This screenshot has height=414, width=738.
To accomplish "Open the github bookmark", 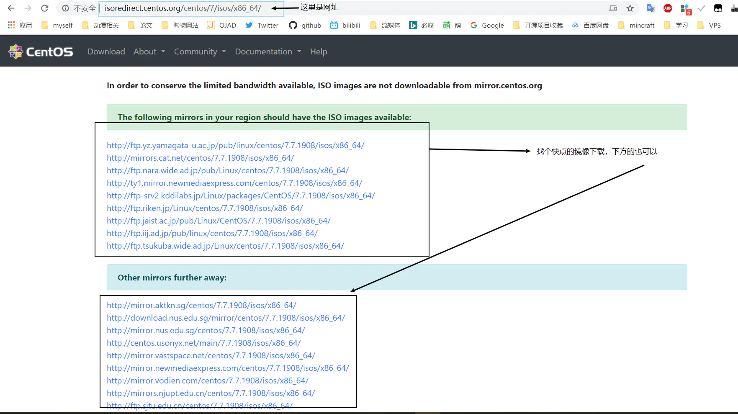I will point(305,26).
